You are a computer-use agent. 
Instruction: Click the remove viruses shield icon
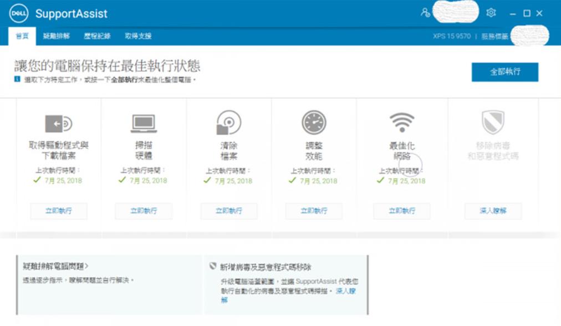click(493, 122)
